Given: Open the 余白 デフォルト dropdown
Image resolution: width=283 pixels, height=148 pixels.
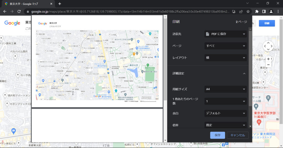Looking at the screenshot, I should [226, 113].
